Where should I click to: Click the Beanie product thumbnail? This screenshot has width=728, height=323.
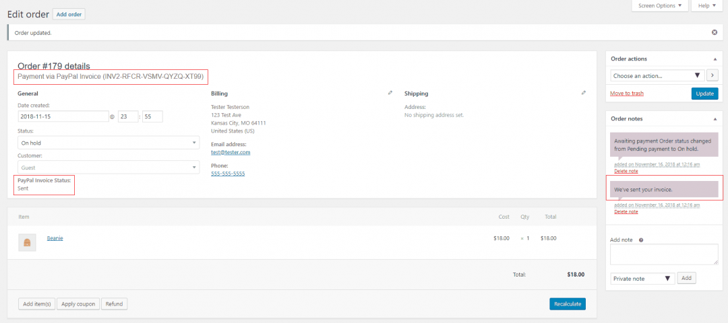[x=27, y=242]
